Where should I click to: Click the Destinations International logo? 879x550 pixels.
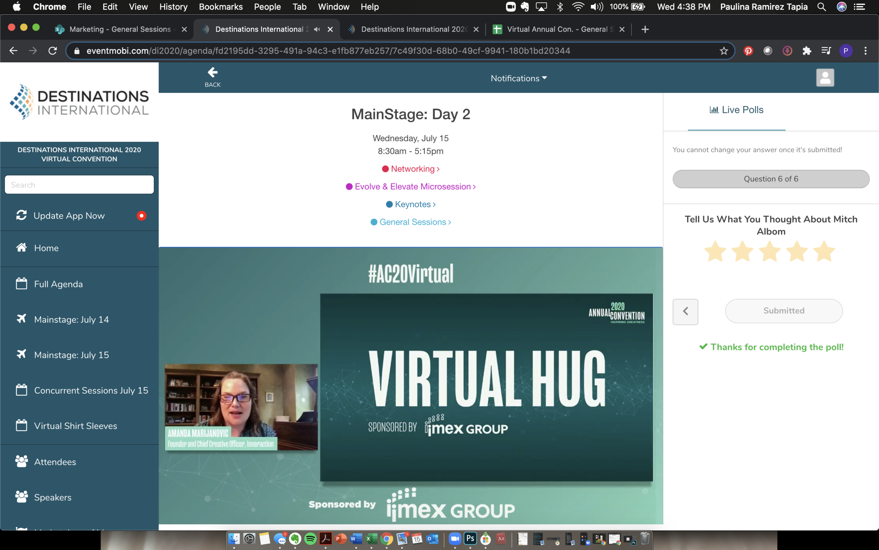(x=79, y=102)
